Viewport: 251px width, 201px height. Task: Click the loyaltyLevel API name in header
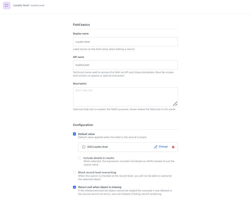coord(37,5)
